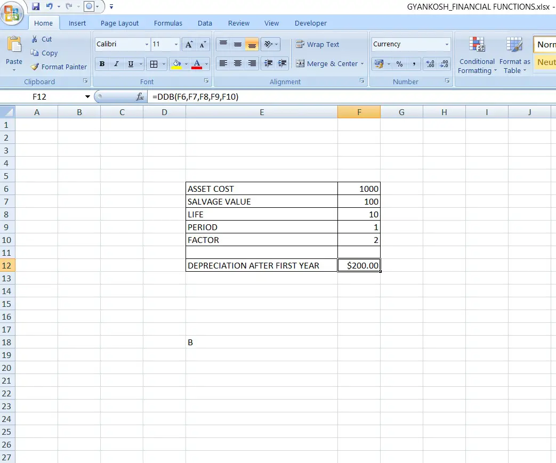
Task: Toggle bold formatting
Action: [102, 64]
